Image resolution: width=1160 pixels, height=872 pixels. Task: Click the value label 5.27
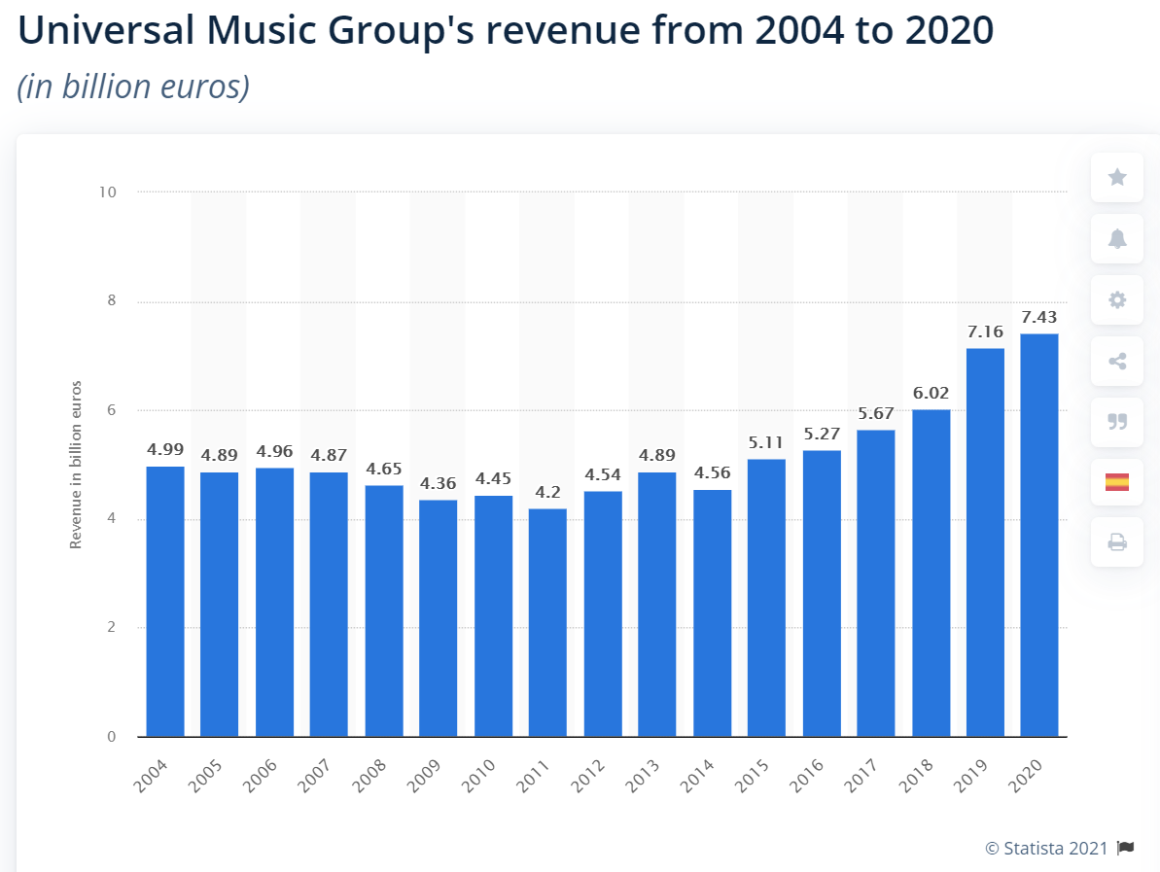(822, 435)
